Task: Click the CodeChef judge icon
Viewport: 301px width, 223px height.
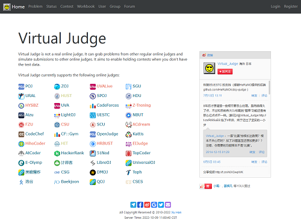Action: [21, 134]
